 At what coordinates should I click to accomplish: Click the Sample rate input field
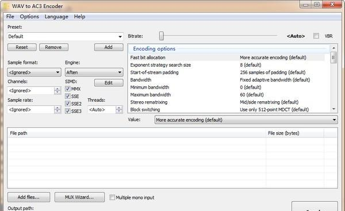31,110
